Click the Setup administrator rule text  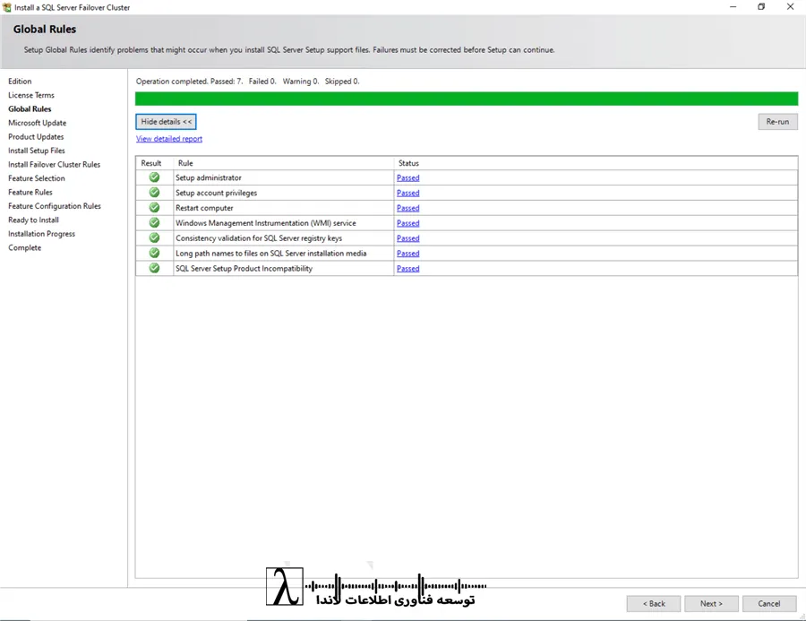click(208, 177)
